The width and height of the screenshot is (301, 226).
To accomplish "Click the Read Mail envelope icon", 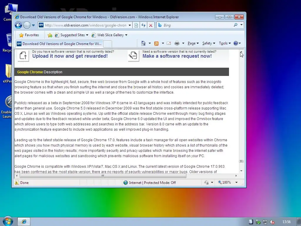I will [x=169, y=44].
